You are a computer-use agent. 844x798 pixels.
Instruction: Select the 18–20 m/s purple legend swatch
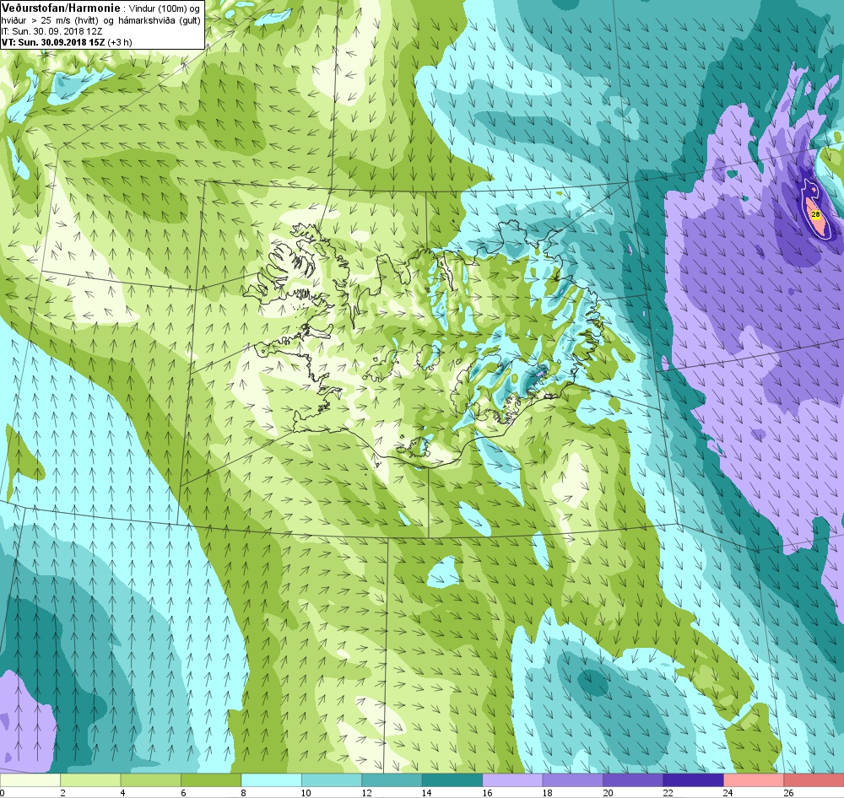[573, 780]
